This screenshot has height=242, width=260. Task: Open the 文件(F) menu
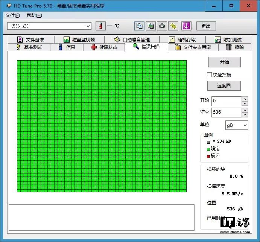[13, 15]
